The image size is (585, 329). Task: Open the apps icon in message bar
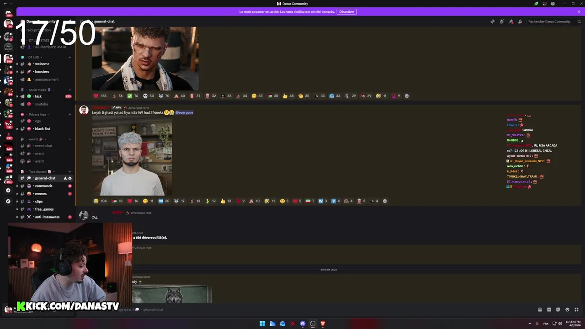(x=576, y=309)
